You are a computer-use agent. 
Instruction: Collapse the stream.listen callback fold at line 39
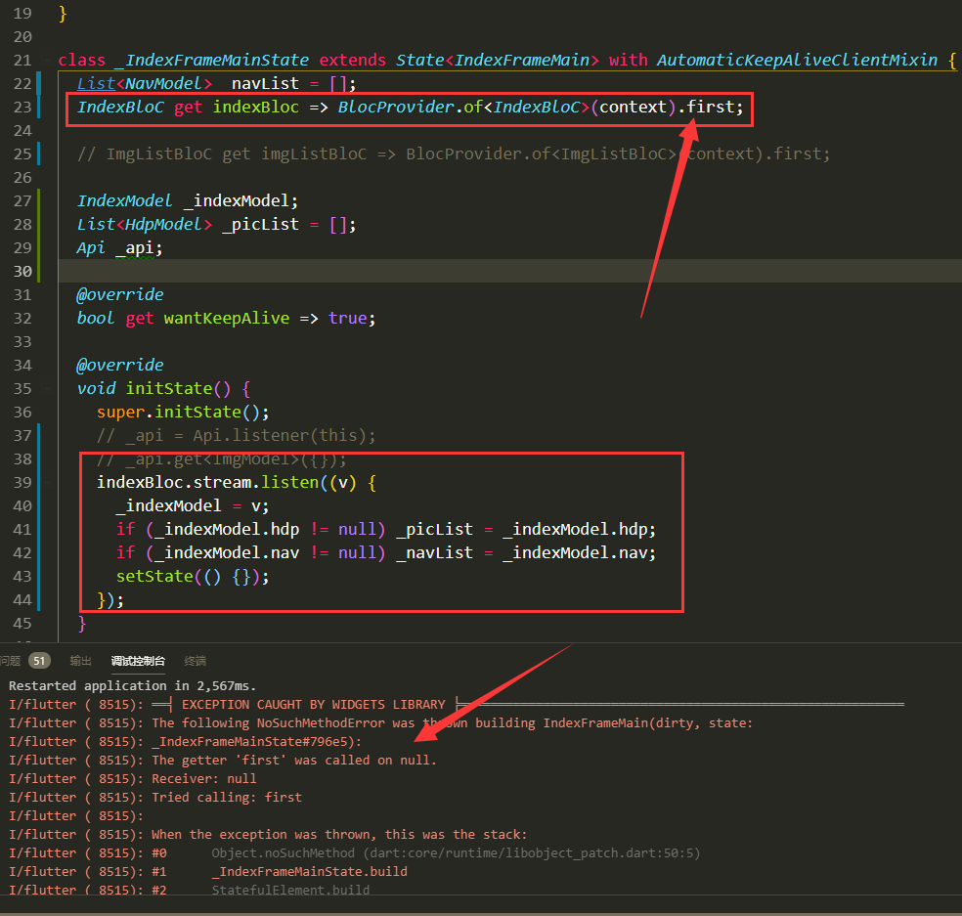click(47, 482)
